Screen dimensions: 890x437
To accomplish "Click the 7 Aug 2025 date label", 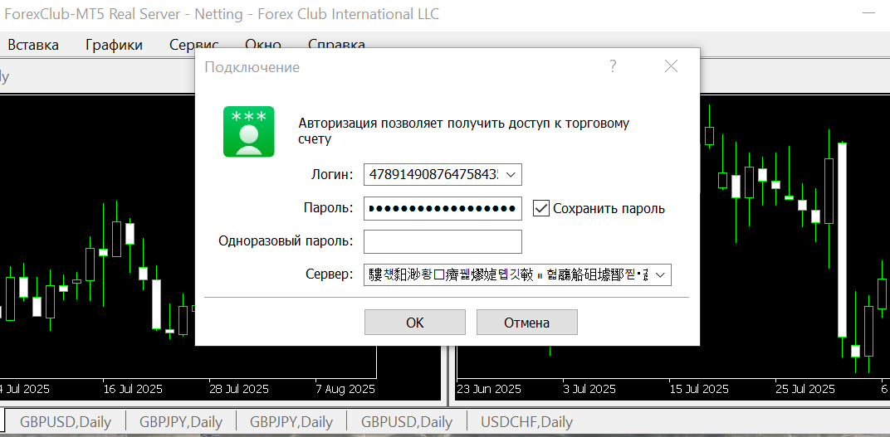I will pos(345,390).
